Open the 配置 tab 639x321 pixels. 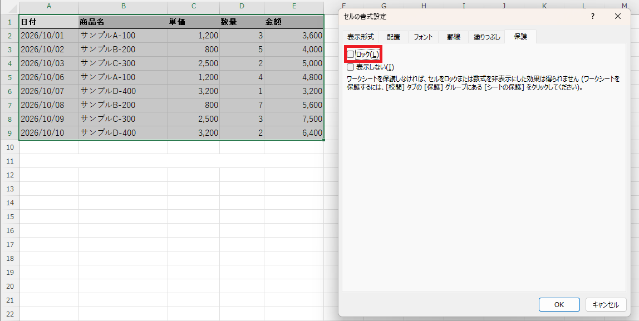tap(394, 37)
